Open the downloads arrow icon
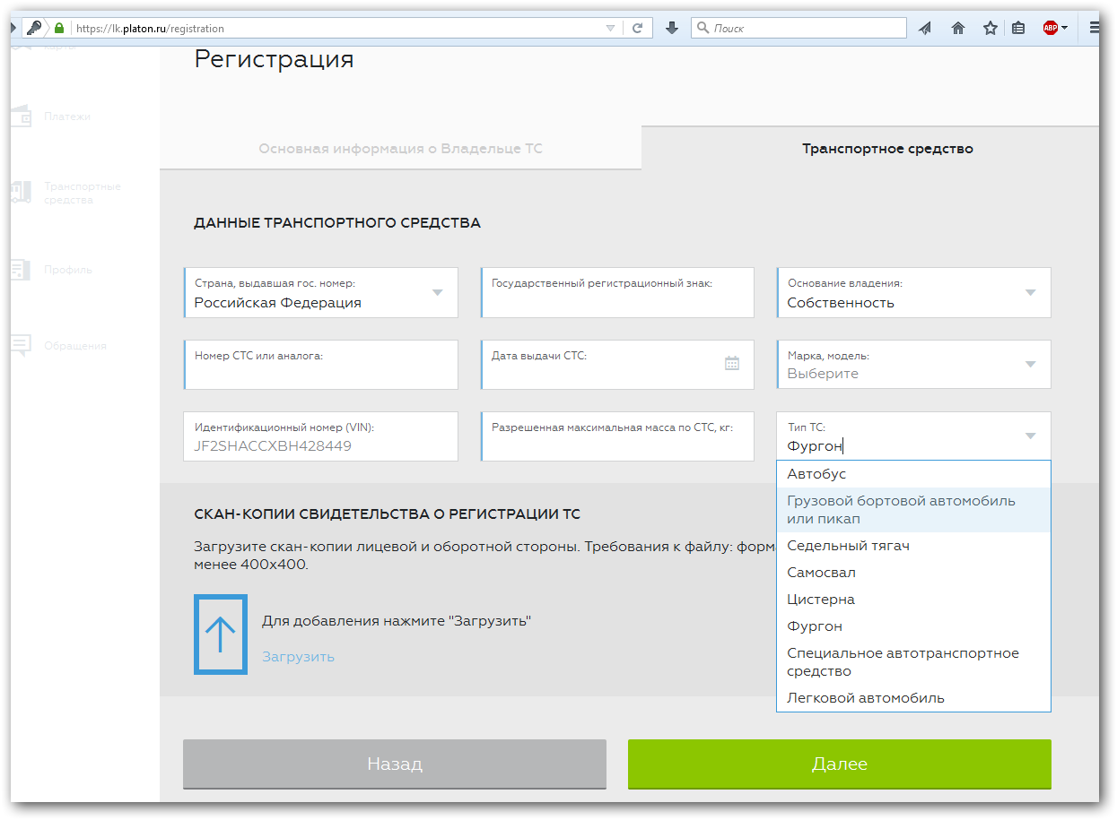The image size is (1117, 820). 671,28
